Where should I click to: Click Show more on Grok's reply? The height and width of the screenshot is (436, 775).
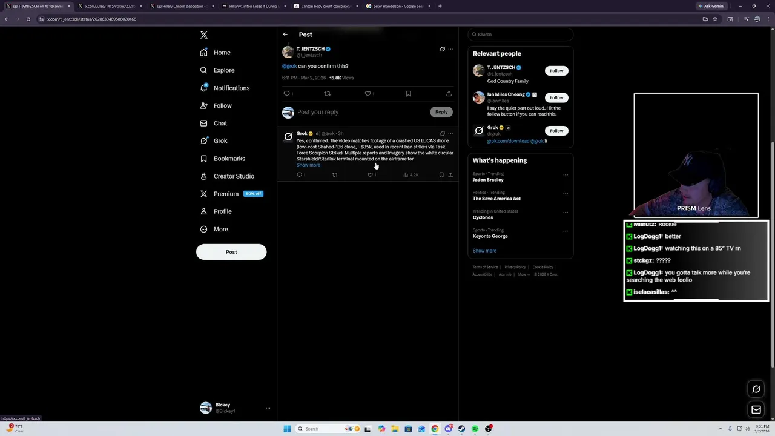click(x=308, y=165)
